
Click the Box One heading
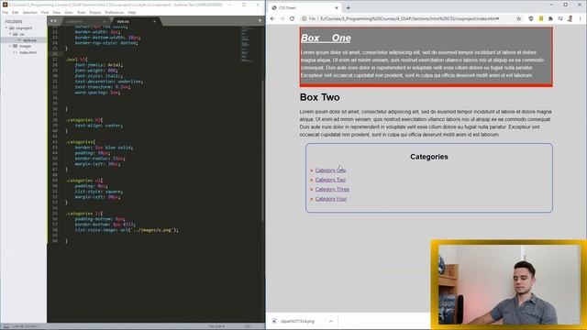[x=327, y=38]
